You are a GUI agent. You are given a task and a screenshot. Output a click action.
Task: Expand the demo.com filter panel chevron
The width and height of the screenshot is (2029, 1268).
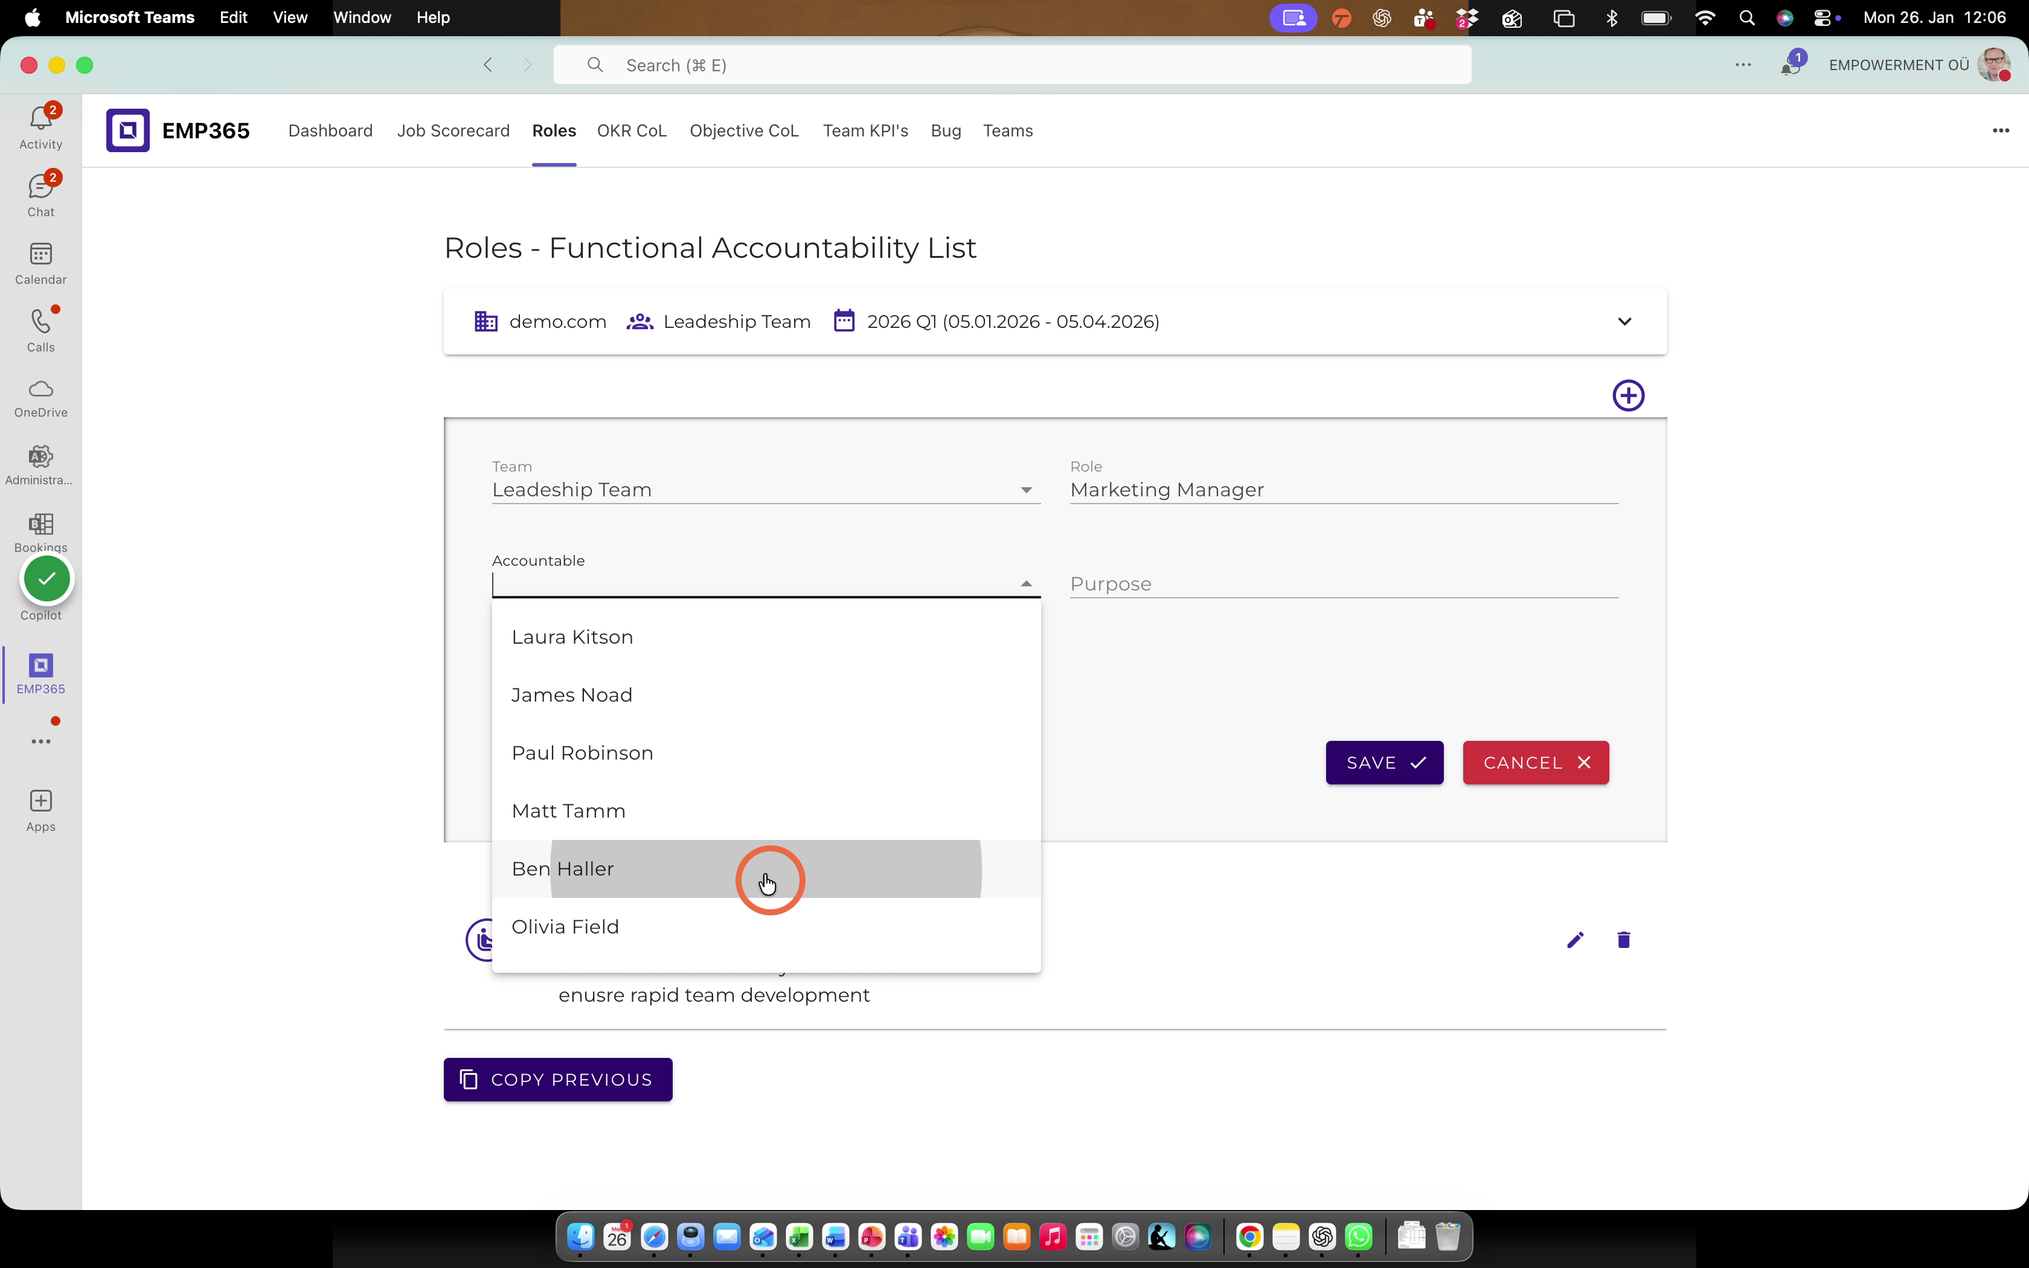[x=1624, y=322]
